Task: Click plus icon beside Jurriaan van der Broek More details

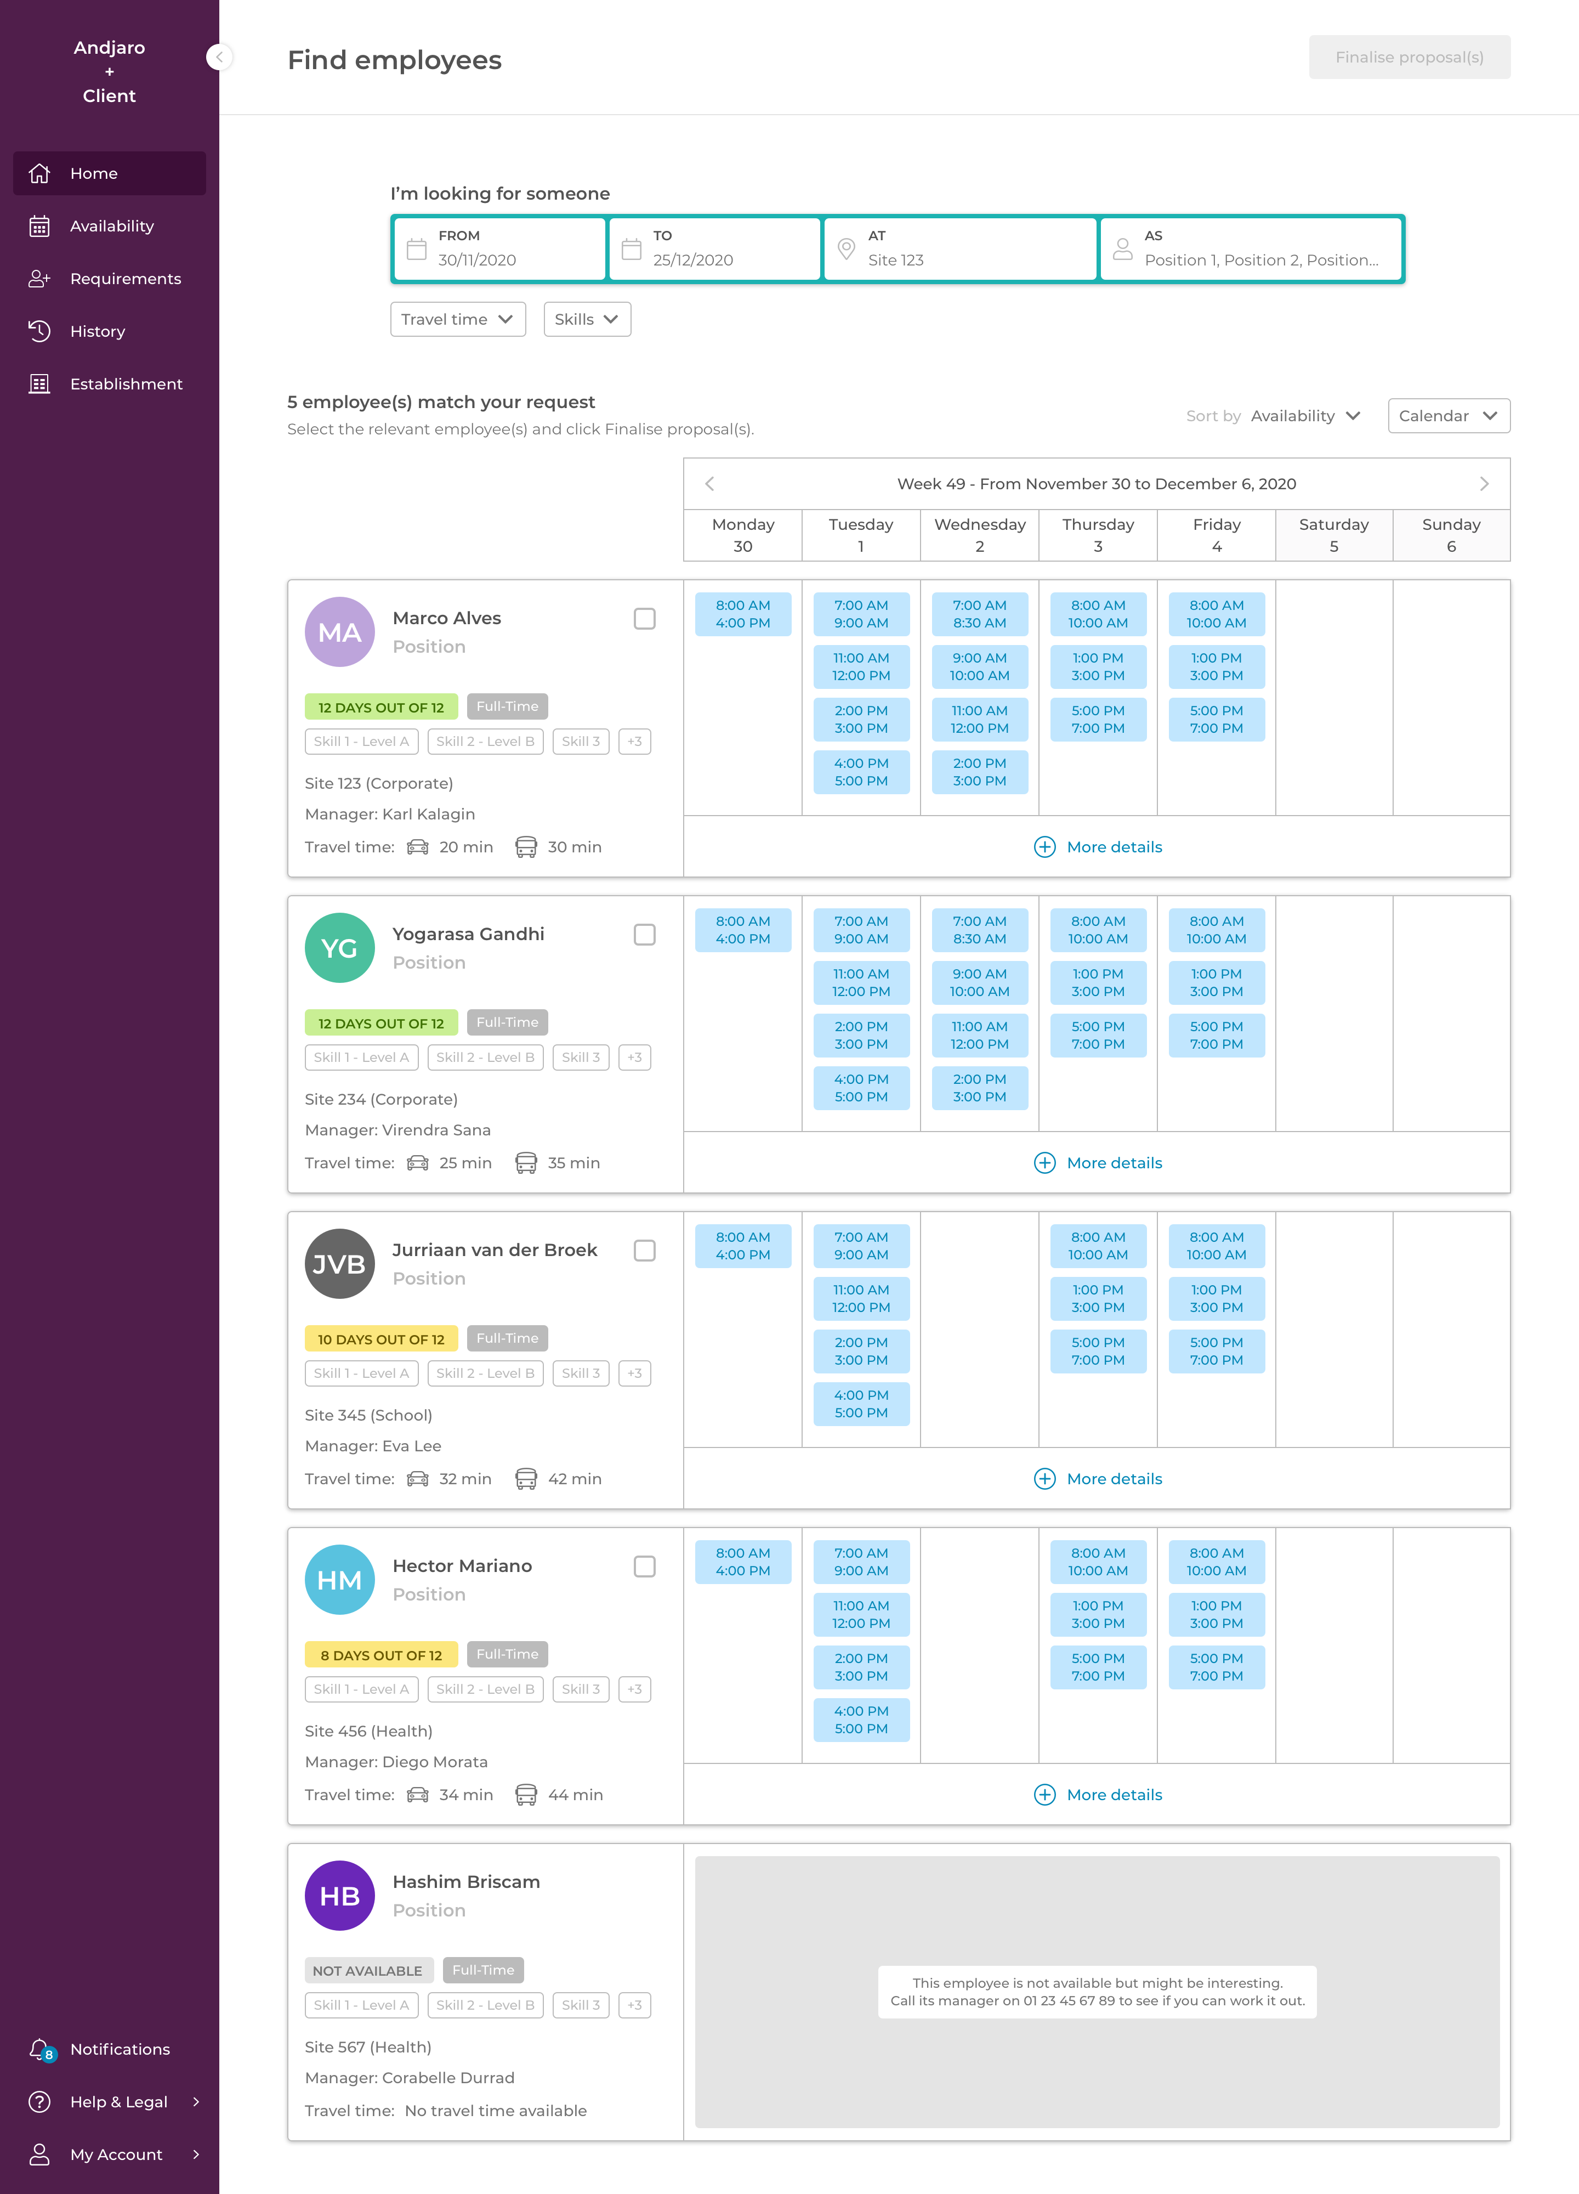Action: coord(1044,1479)
